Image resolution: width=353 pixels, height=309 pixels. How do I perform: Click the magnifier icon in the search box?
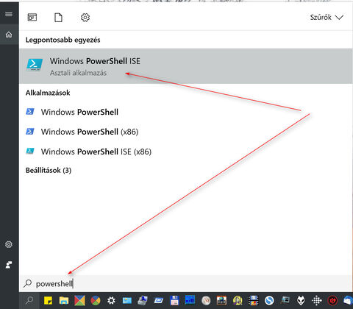[28, 283]
